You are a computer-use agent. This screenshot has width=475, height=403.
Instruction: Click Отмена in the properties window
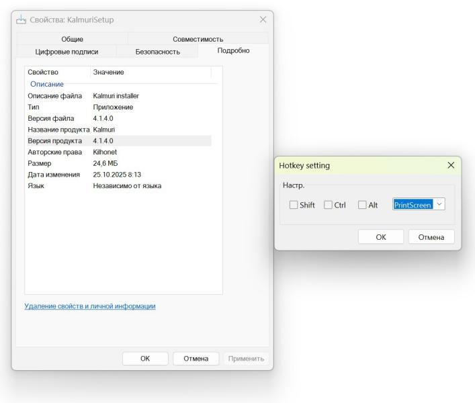(195, 359)
